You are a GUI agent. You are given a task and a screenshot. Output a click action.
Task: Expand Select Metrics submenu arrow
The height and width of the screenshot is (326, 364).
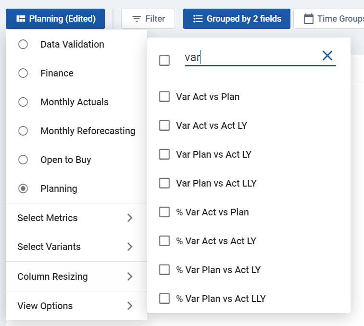click(x=130, y=218)
